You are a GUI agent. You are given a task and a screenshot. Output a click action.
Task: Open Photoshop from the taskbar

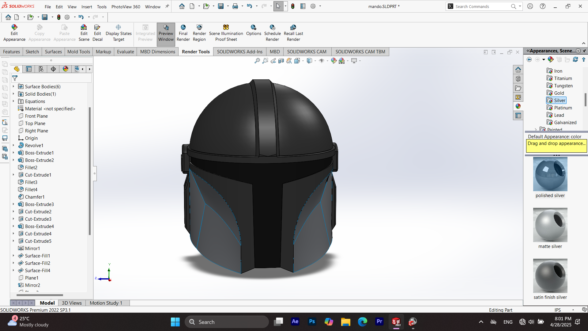[312, 321]
